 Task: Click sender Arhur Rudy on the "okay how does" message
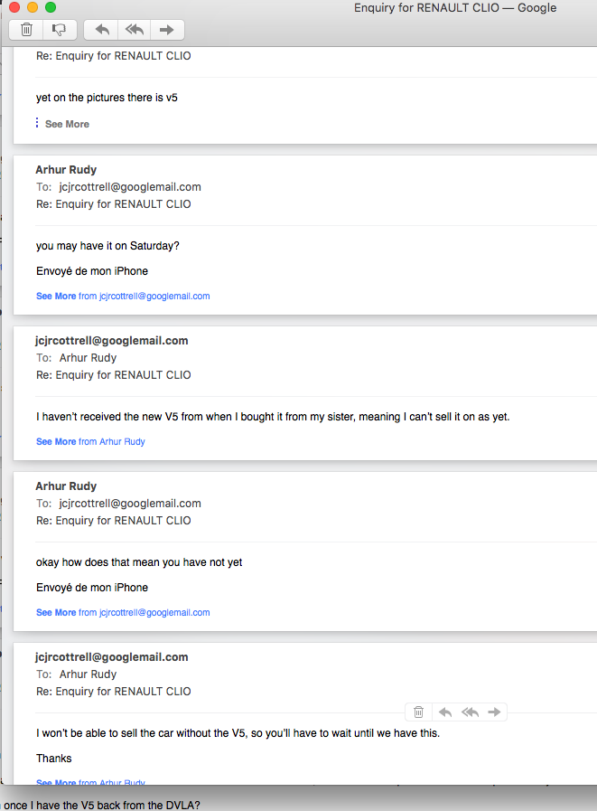click(66, 486)
